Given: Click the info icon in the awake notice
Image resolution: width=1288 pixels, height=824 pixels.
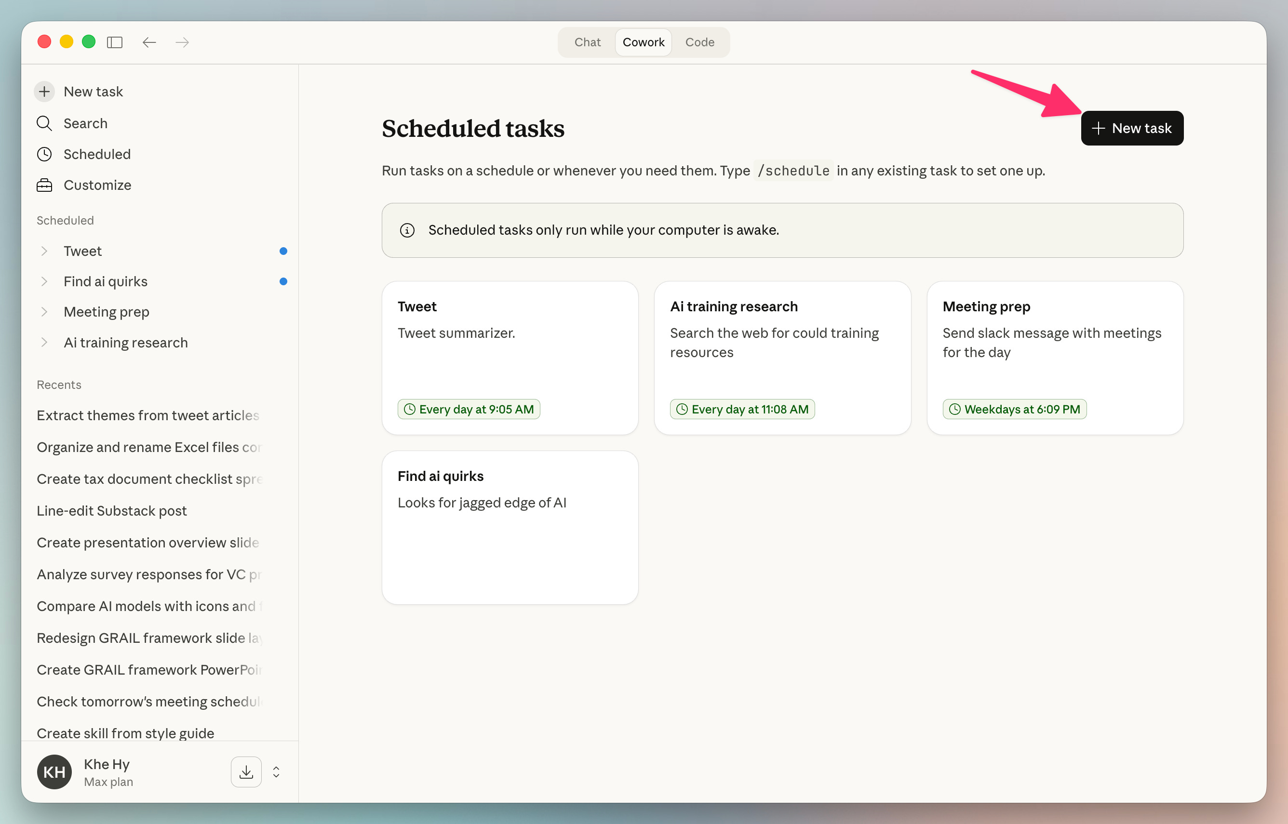Looking at the screenshot, I should click(407, 230).
